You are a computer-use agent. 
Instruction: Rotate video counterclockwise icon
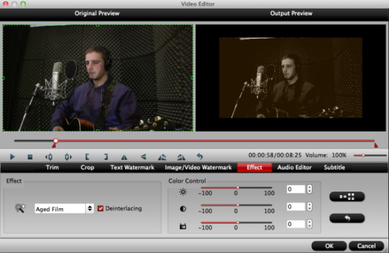tap(162, 157)
